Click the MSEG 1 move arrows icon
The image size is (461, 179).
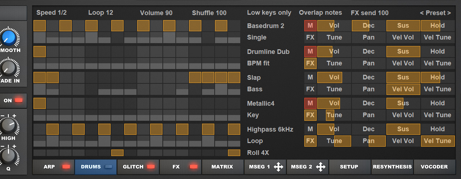tap(278, 167)
